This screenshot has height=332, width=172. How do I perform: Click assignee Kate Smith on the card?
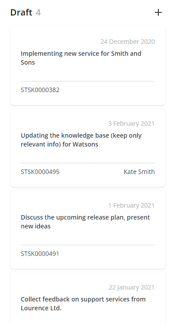pyautogui.click(x=139, y=172)
